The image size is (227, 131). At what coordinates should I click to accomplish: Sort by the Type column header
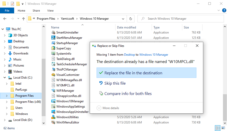click(156, 27)
